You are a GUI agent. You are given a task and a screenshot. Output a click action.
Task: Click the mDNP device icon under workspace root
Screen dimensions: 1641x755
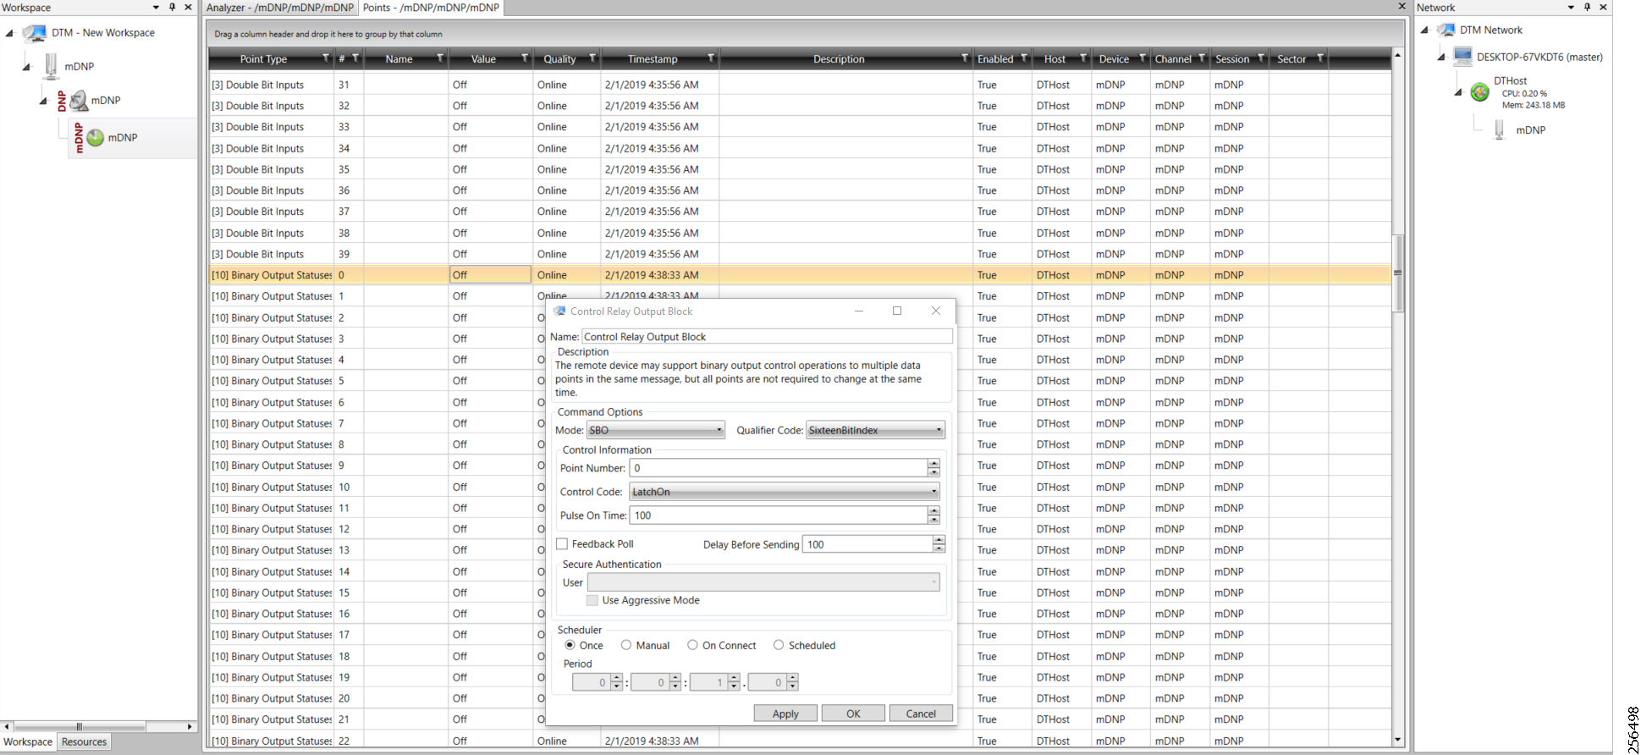pos(51,66)
